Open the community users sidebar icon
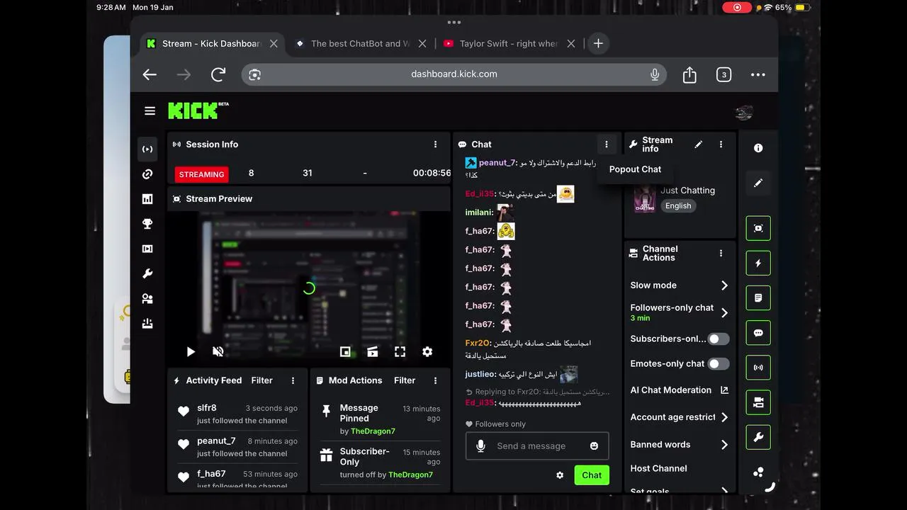 coord(147,299)
